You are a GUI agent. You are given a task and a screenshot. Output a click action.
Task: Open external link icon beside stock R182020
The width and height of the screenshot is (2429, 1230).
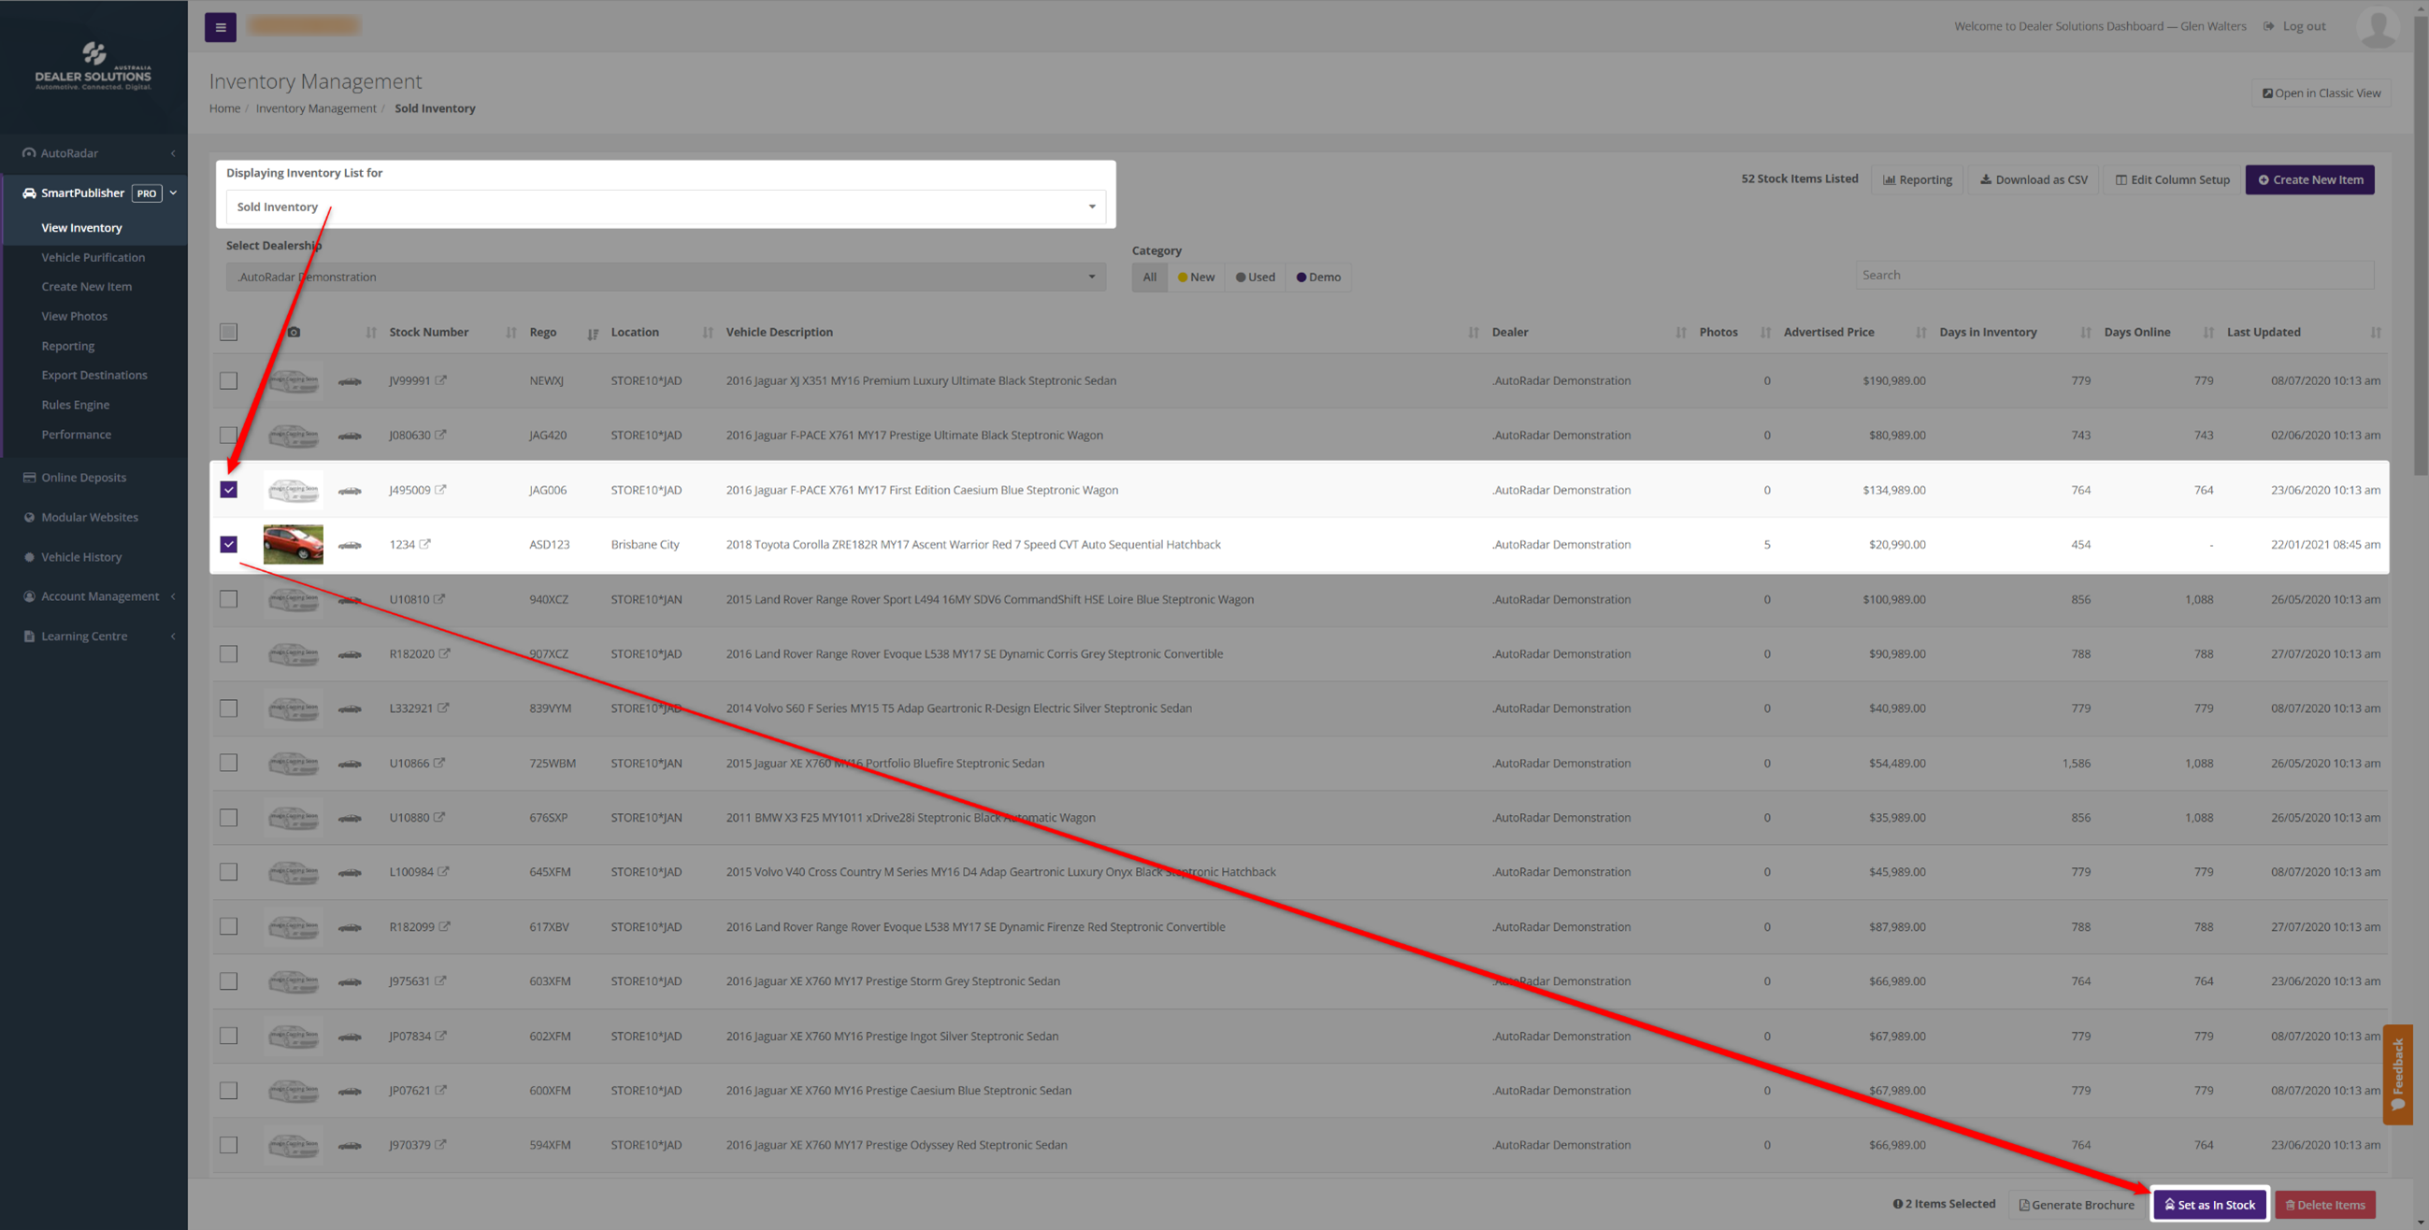(444, 653)
